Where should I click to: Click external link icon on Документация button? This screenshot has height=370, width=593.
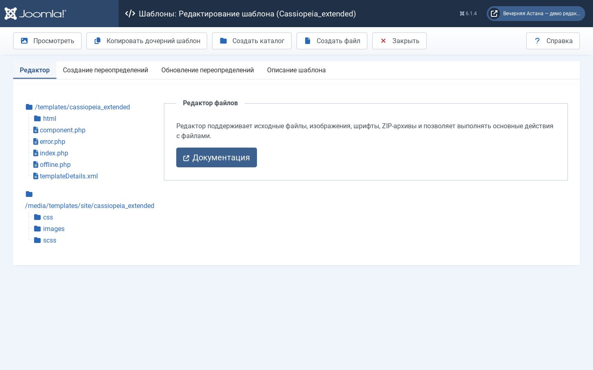coord(186,158)
